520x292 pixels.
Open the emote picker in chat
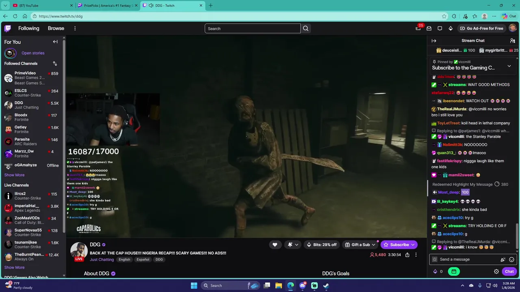[511, 260]
